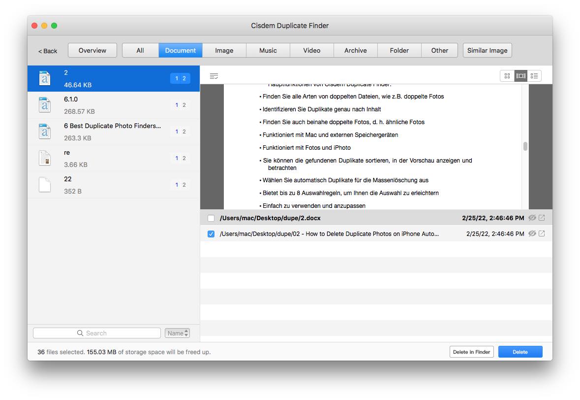Click the Search input field
The image size is (580, 400).
click(97, 333)
